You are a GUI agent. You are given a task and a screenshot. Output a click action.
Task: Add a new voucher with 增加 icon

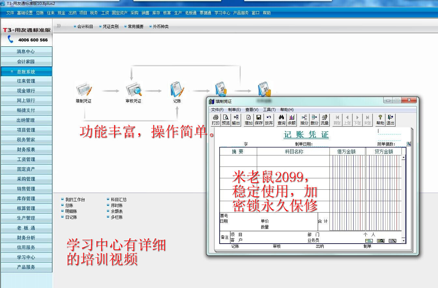249,120
